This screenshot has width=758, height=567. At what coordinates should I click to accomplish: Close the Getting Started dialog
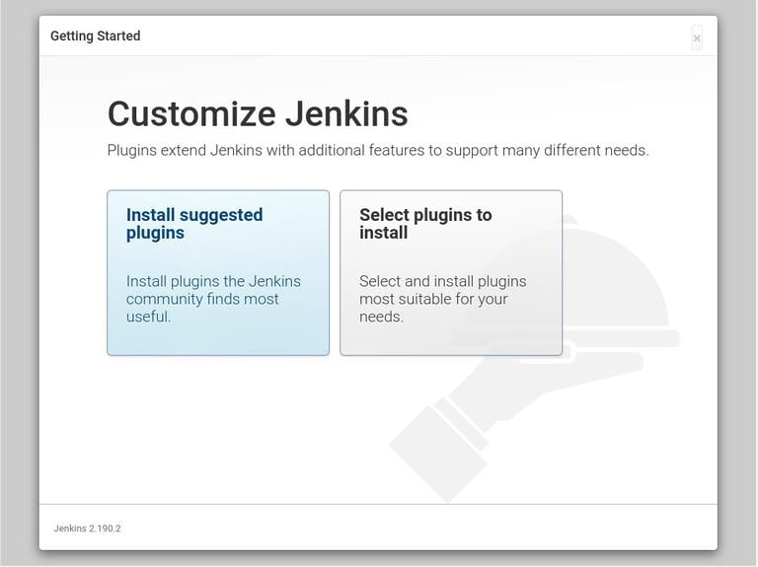point(697,38)
